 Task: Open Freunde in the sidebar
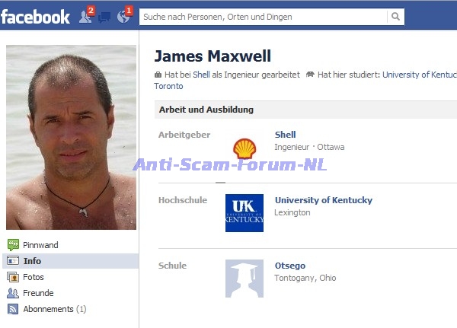[38, 293]
